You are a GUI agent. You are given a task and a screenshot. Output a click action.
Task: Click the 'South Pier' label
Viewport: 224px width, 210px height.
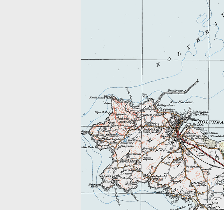(x=199, y=125)
